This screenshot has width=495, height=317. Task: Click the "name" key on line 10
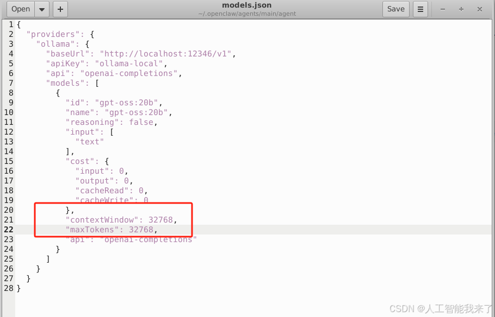pyautogui.click(x=80, y=112)
